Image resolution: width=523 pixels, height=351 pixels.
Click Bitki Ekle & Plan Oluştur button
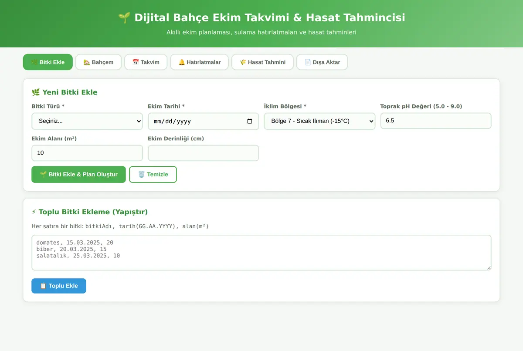pos(78,174)
